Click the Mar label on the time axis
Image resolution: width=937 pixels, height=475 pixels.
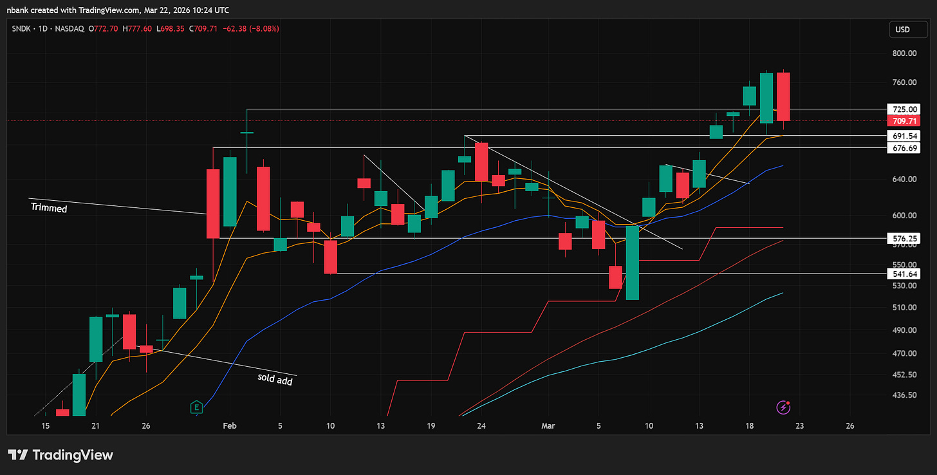(548, 426)
